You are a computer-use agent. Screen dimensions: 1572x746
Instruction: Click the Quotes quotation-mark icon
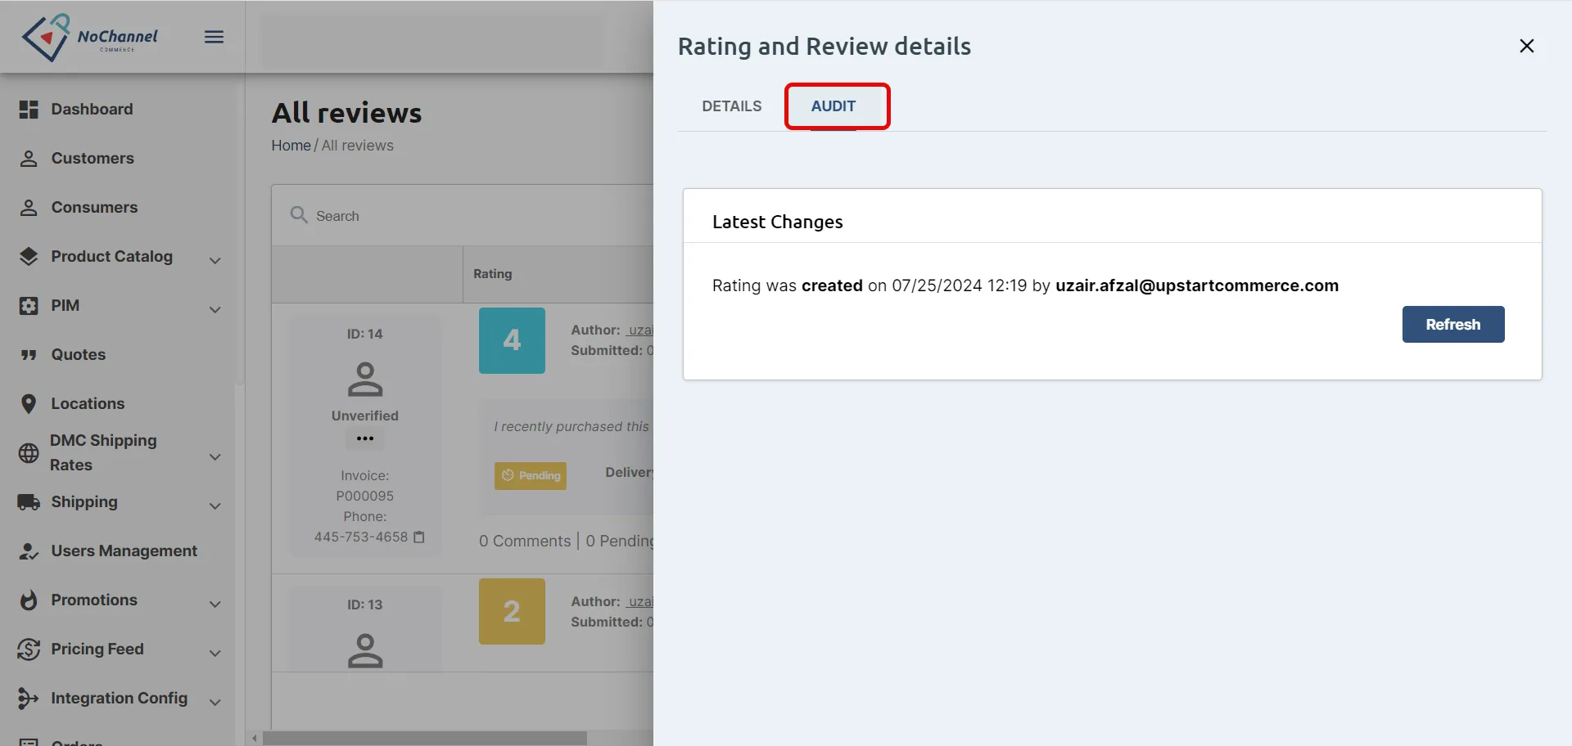[x=29, y=355]
